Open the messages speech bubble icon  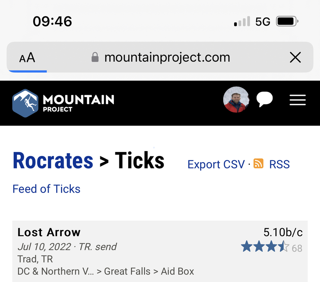tap(265, 100)
